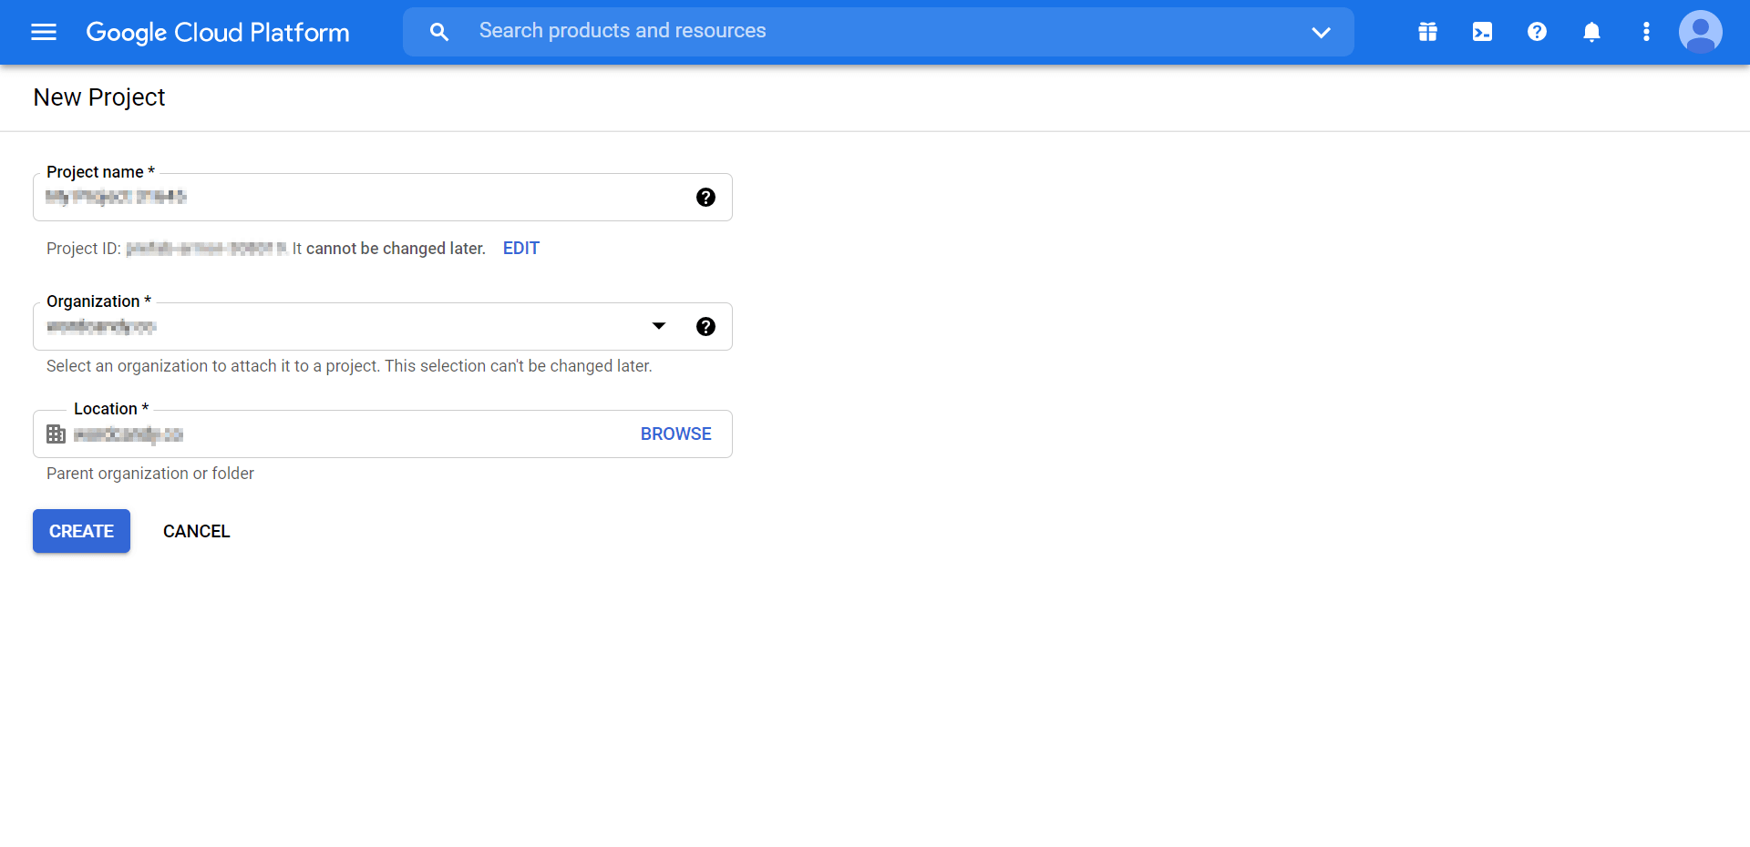Cancel project creation
Viewport: 1750px width, 847px height.
click(x=196, y=531)
